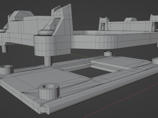Click the standoff cylinder at the base plate's right edge
The width and height of the screenshot is (158, 118).
[155, 61]
